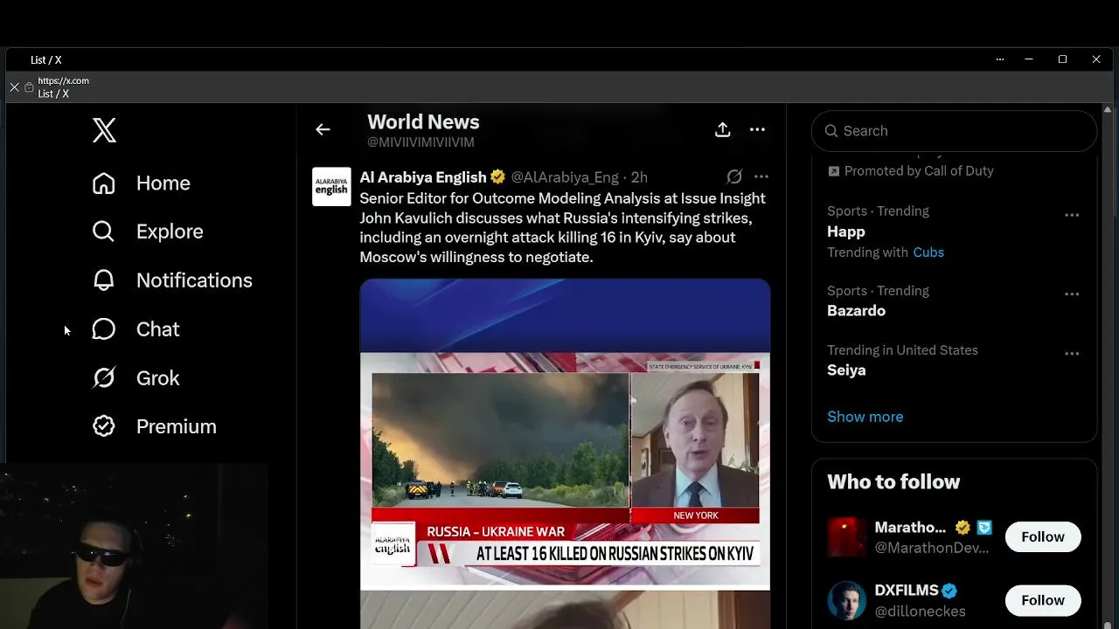The width and height of the screenshot is (1119, 629).
Task: Open the Explore magnifier icon
Action: pyautogui.click(x=104, y=232)
